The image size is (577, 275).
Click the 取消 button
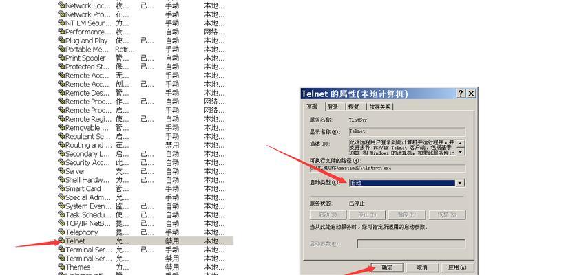(x=422, y=267)
